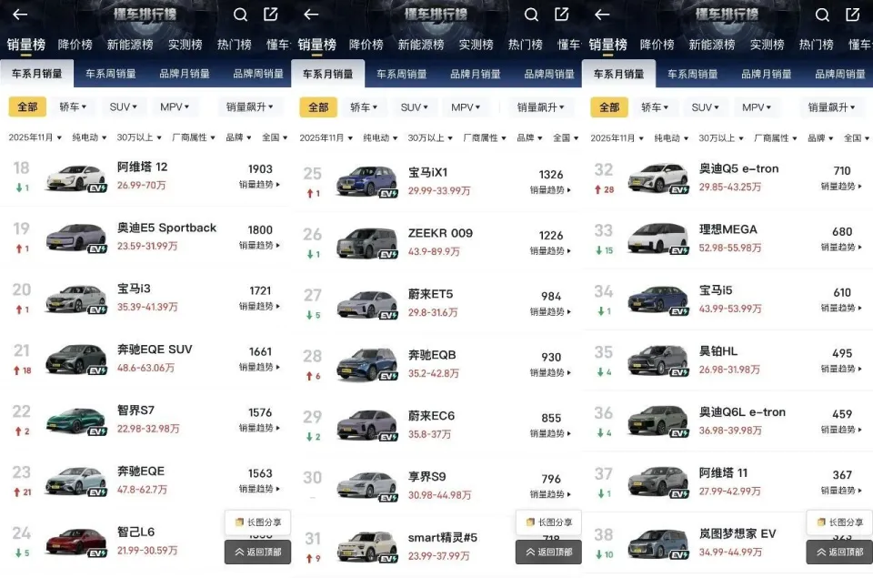This screenshot has height=578, width=873.
Task: Click the 阿维塔 12 car thumbnail
Action: 75,177
